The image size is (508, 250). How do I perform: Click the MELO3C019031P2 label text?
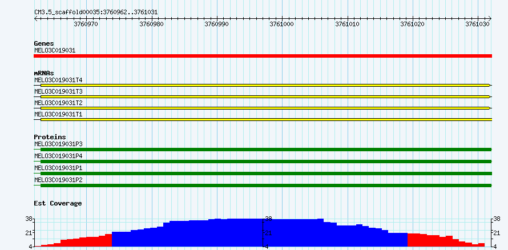pyautogui.click(x=59, y=180)
